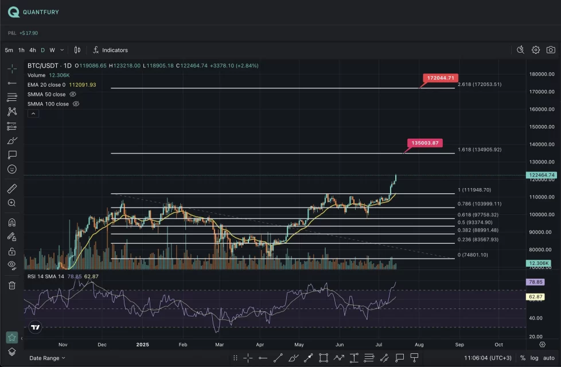Open the XABCD pattern tool
Image resolution: width=561 pixels, height=367 pixels.
click(x=11, y=111)
